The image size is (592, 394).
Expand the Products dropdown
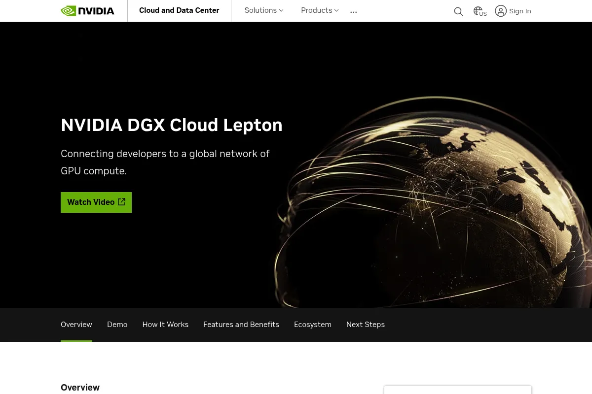pos(320,10)
